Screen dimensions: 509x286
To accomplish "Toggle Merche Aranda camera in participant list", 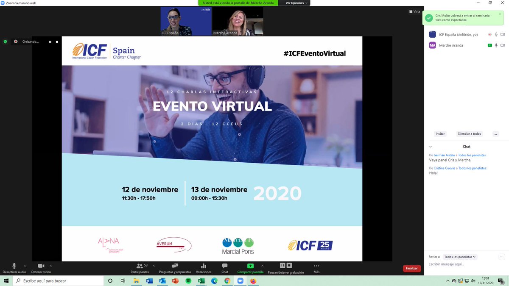I will tap(503, 45).
